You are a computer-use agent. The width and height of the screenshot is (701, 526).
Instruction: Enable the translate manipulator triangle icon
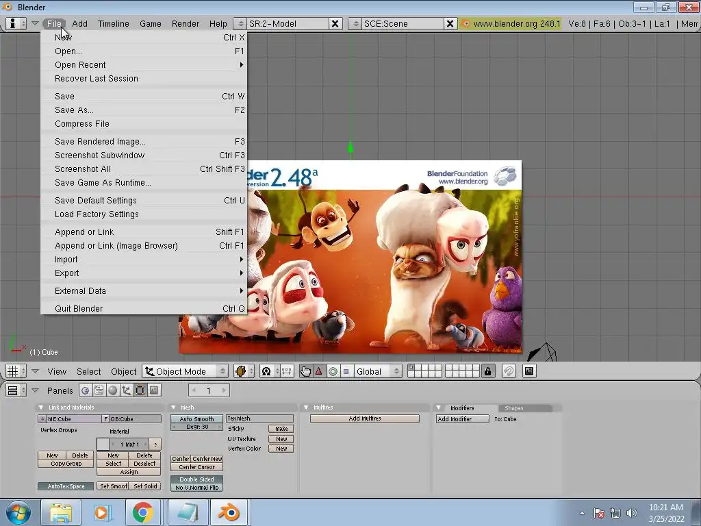319,371
